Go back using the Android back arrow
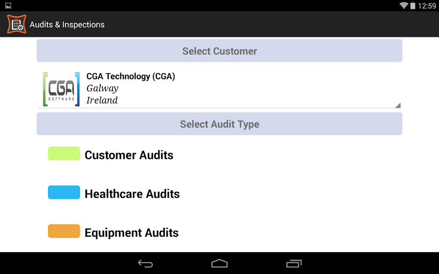The width and height of the screenshot is (439, 274). 145,264
